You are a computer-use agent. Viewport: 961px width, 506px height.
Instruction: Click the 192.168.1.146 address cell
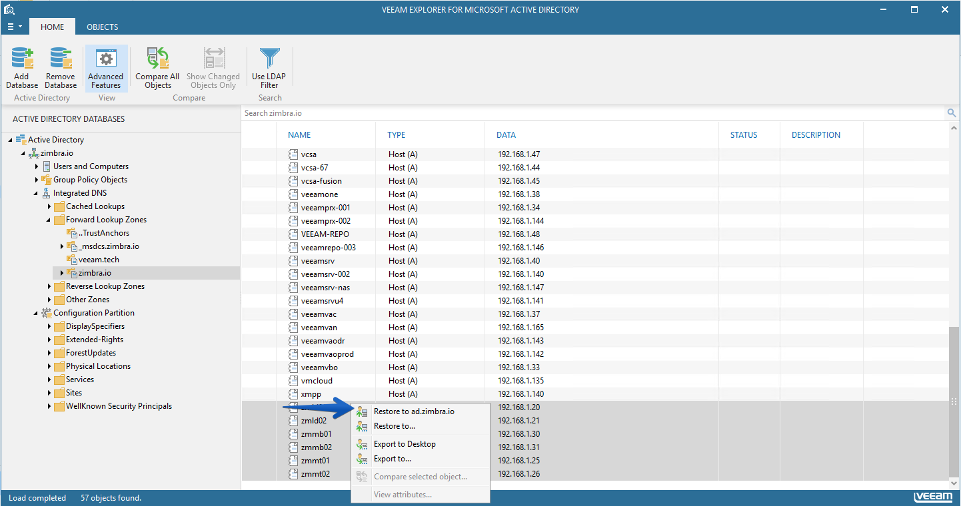521,248
